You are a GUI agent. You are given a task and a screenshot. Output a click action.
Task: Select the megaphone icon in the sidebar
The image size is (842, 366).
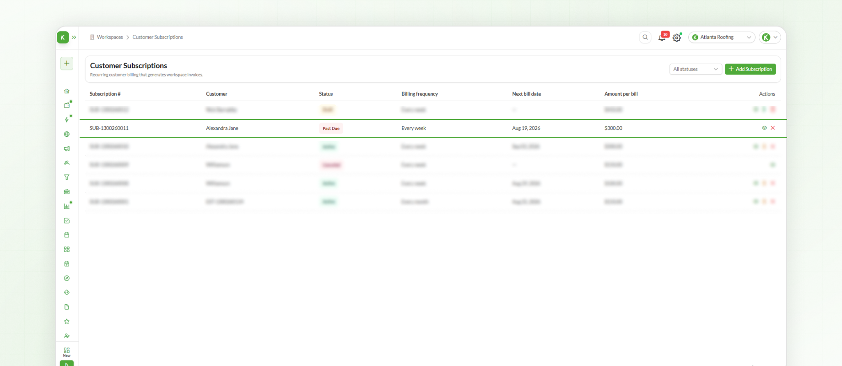tap(67, 149)
